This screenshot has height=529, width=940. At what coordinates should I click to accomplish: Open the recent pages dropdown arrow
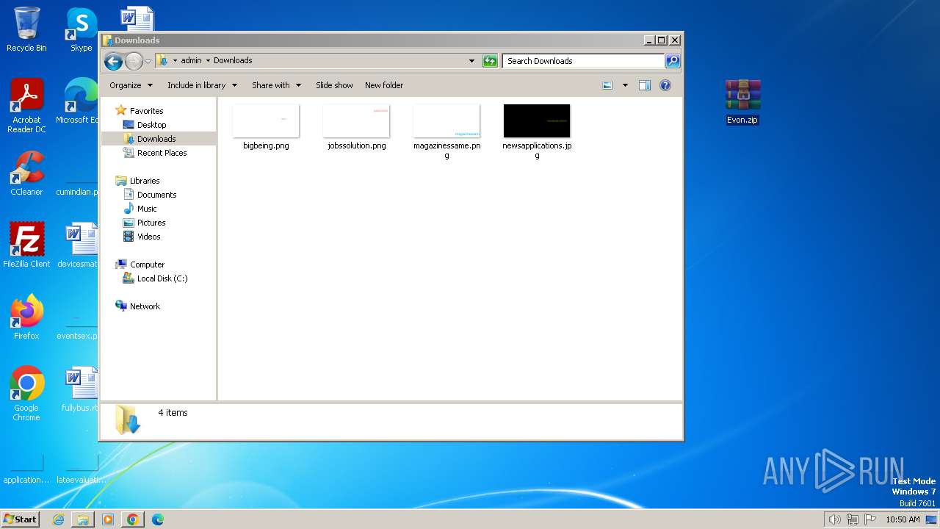point(148,61)
